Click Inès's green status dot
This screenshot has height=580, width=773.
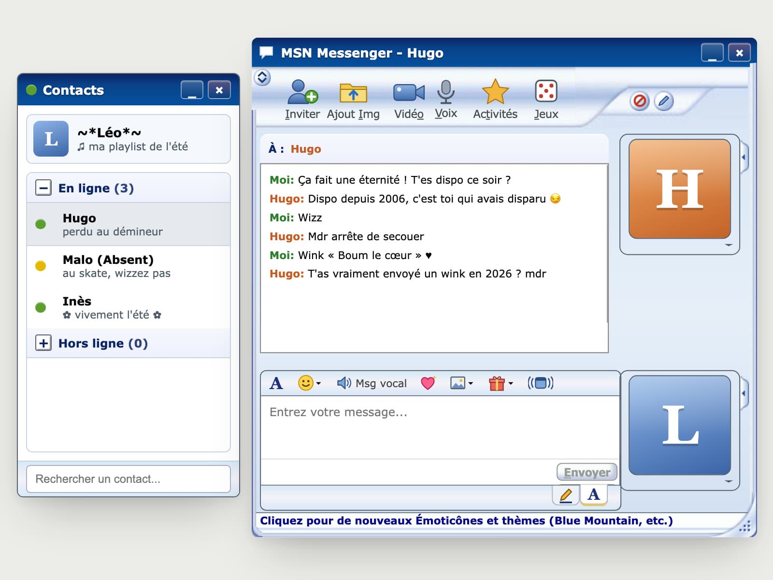(41, 307)
